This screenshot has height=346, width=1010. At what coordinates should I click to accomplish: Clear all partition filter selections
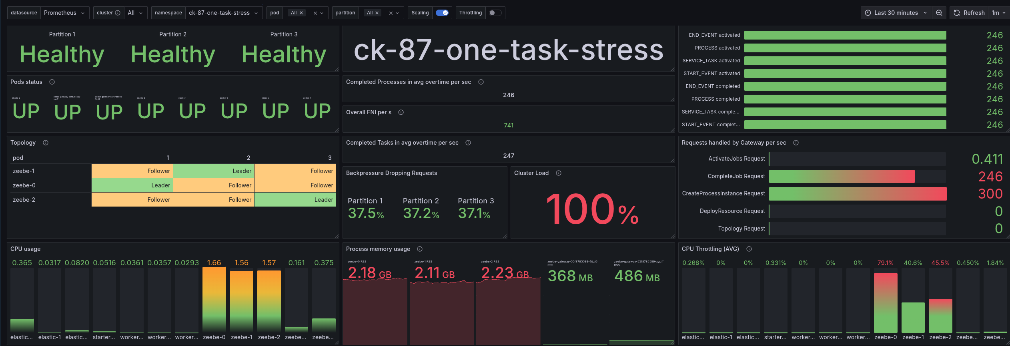click(x=391, y=13)
